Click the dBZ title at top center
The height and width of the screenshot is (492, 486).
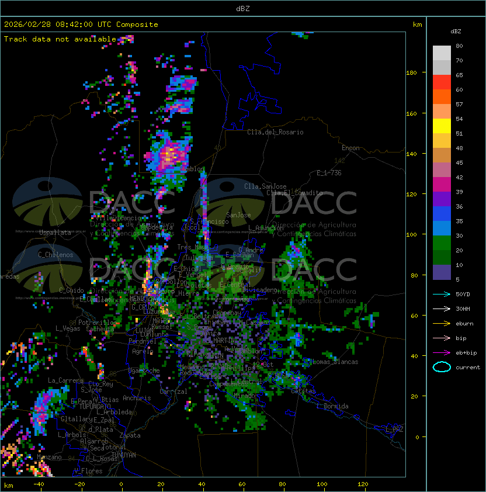(243, 8)
